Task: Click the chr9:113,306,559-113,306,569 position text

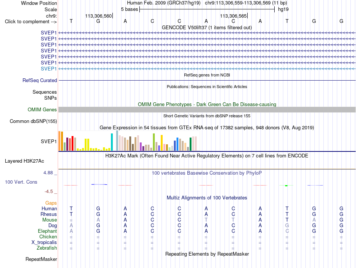Action: [x=246, y=3]
